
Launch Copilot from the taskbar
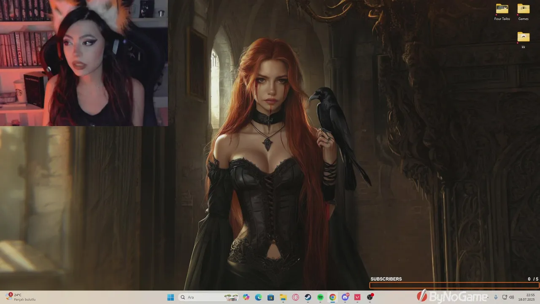pyautogui.click(x=246, y=297)
